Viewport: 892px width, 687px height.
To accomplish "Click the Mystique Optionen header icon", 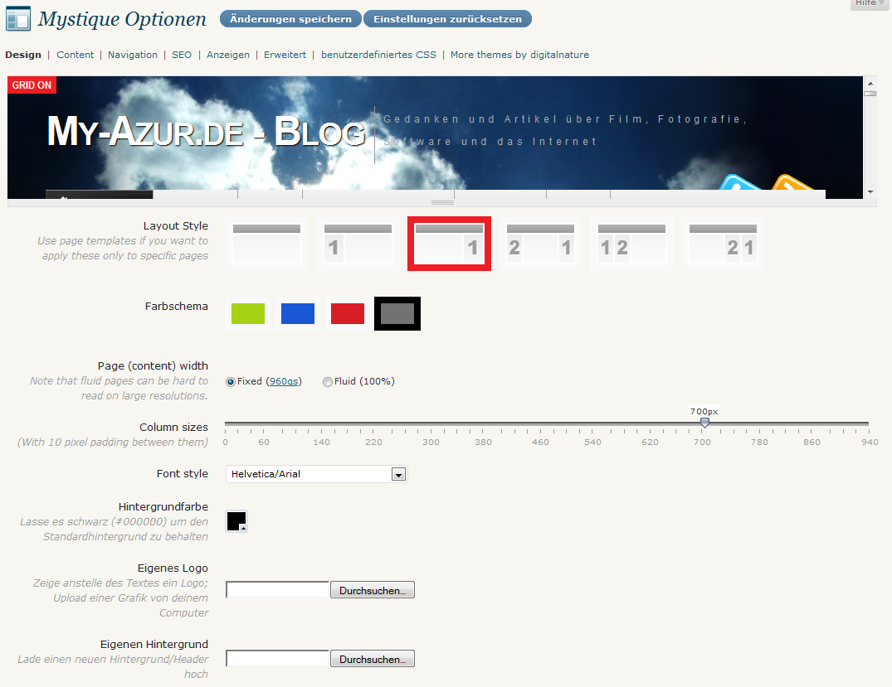I will tap(18, 18).
